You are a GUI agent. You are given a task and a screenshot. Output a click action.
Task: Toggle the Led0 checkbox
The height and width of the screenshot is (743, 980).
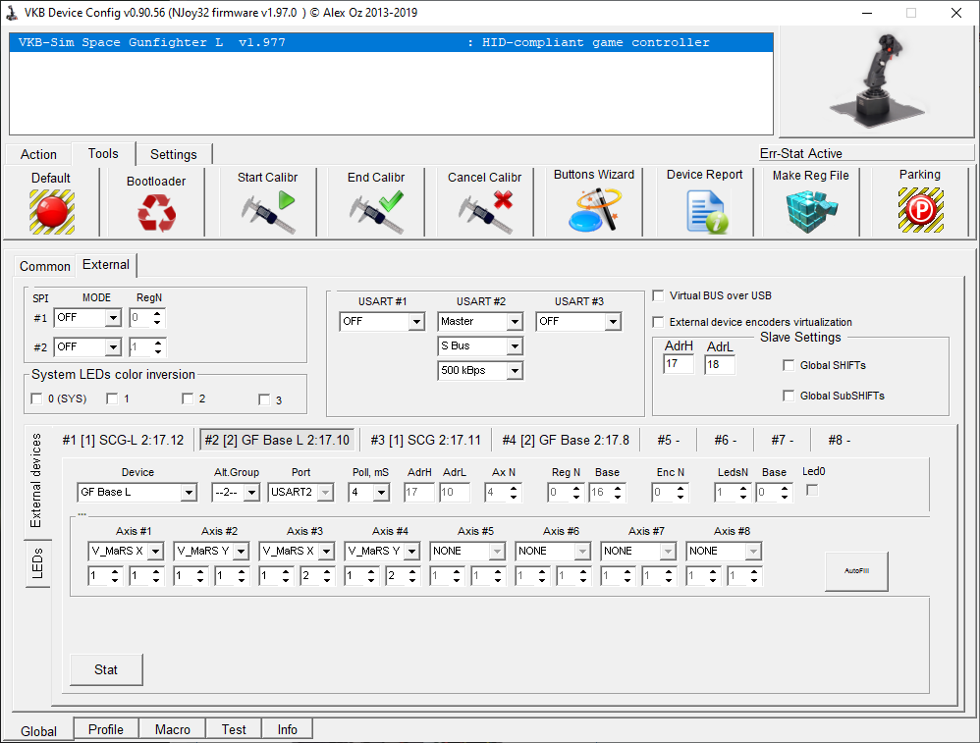pyautogui.click(x=812, y=491)
